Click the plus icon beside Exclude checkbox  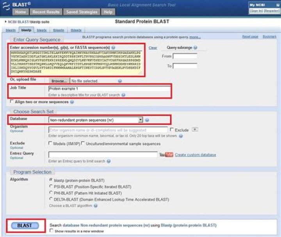(195, 129)
